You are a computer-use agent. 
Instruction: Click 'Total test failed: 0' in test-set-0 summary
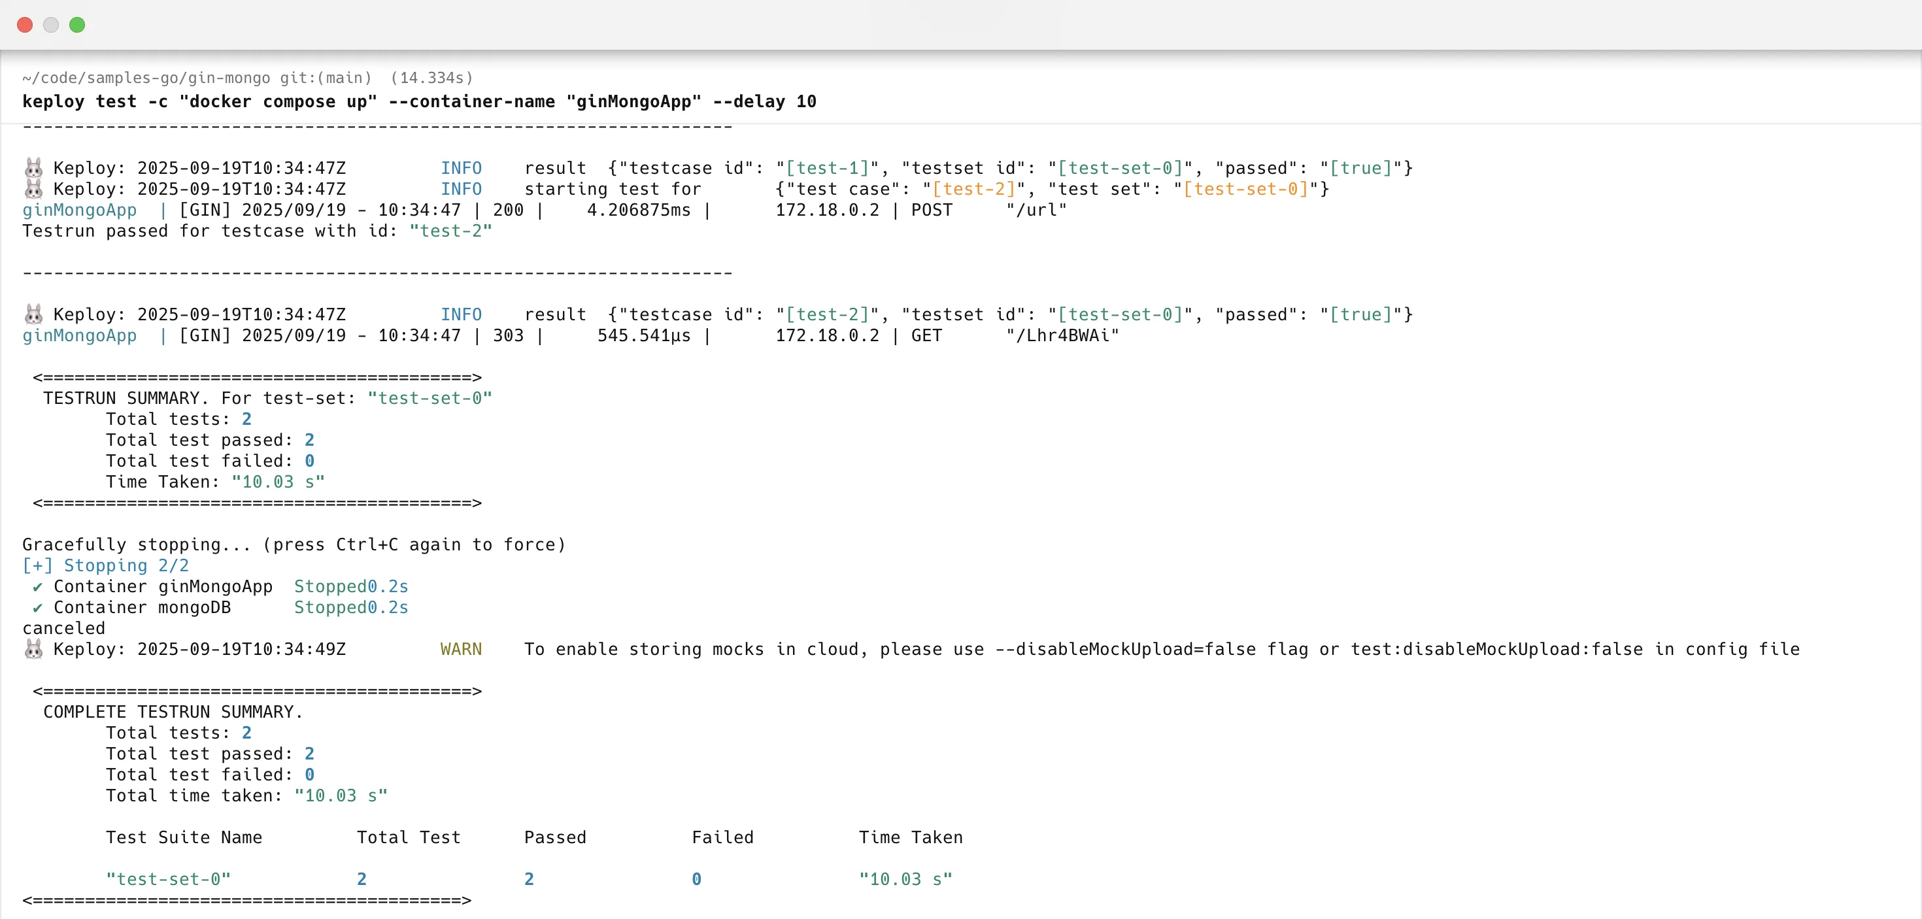coord(211,460)
